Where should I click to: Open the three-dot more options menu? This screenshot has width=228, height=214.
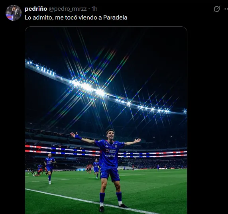(x=226, y=9)
